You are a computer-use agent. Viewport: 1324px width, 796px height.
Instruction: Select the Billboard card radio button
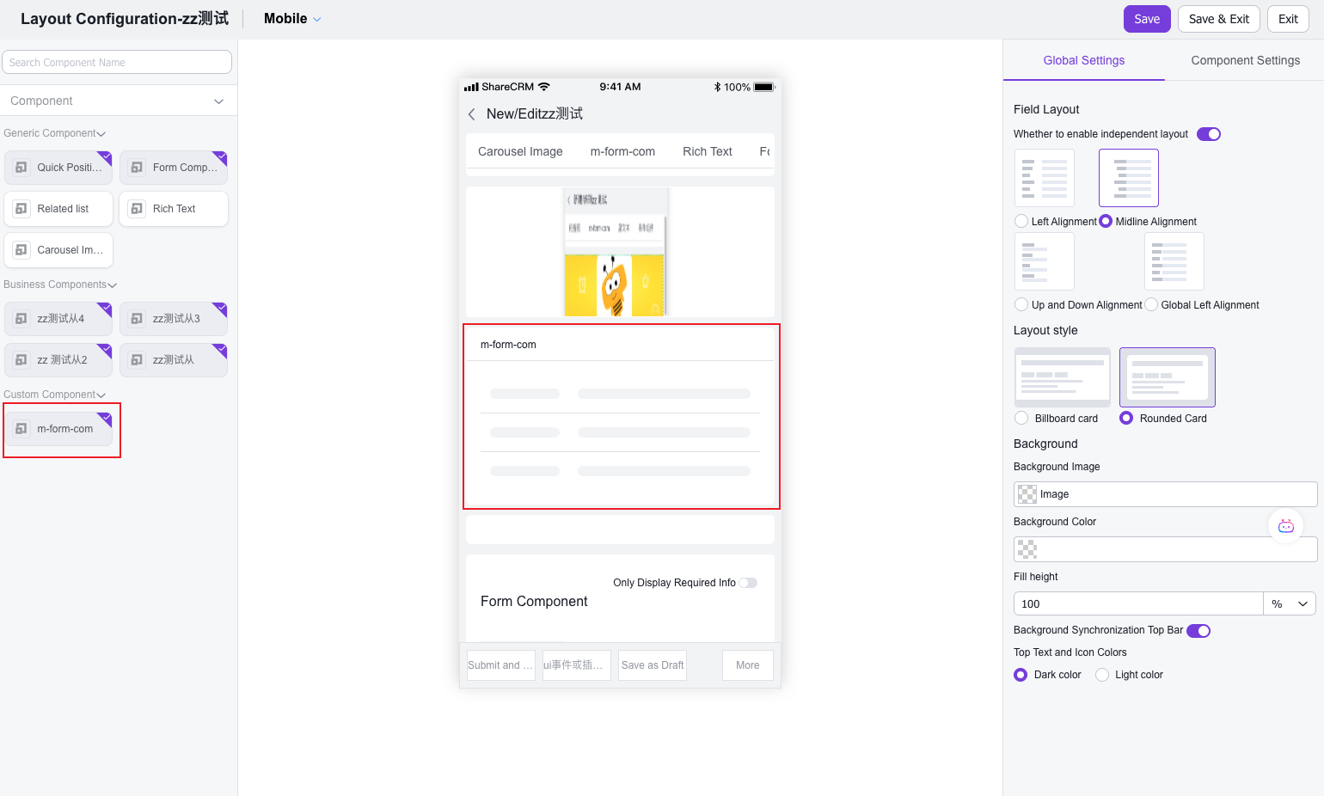tap(1021, 419)
